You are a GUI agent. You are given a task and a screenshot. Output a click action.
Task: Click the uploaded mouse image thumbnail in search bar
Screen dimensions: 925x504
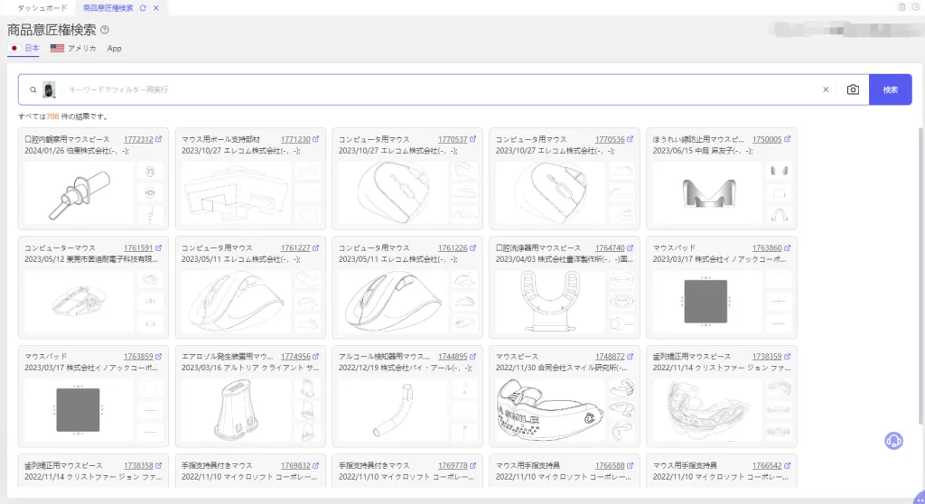49,89
